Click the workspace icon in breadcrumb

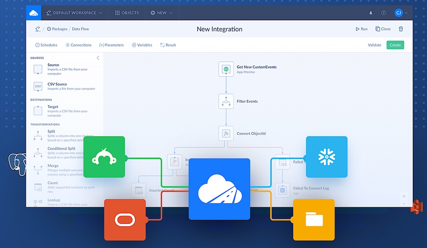point(38,29)
